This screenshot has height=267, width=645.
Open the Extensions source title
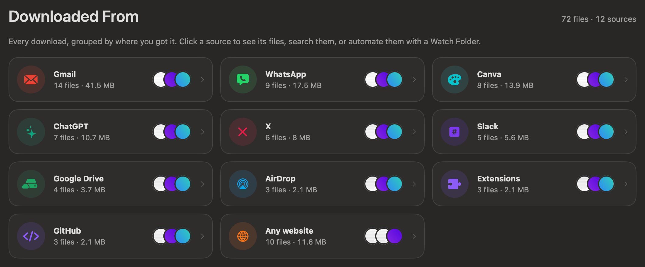pos(498,179)
